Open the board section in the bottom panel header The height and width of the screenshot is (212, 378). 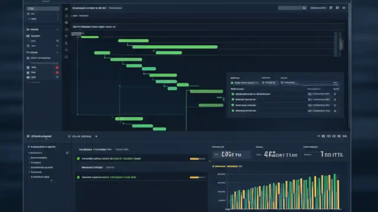click(80, 136)
